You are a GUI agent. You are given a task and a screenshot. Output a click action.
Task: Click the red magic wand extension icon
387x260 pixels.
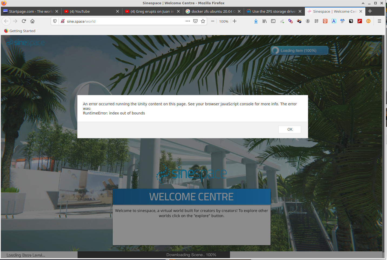pos(360,21)
